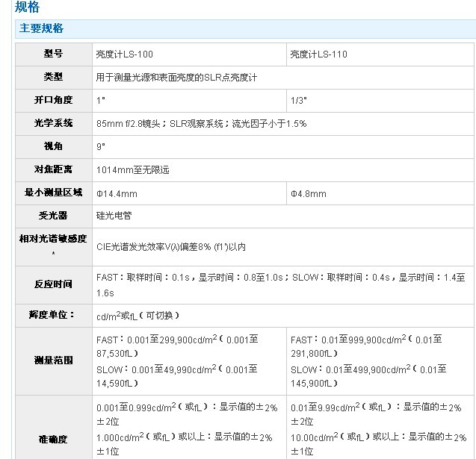Screen dimensions: 476x459
Task: Click the 亮度计LS-110 model cell
Action: click(x=319, y=54)
